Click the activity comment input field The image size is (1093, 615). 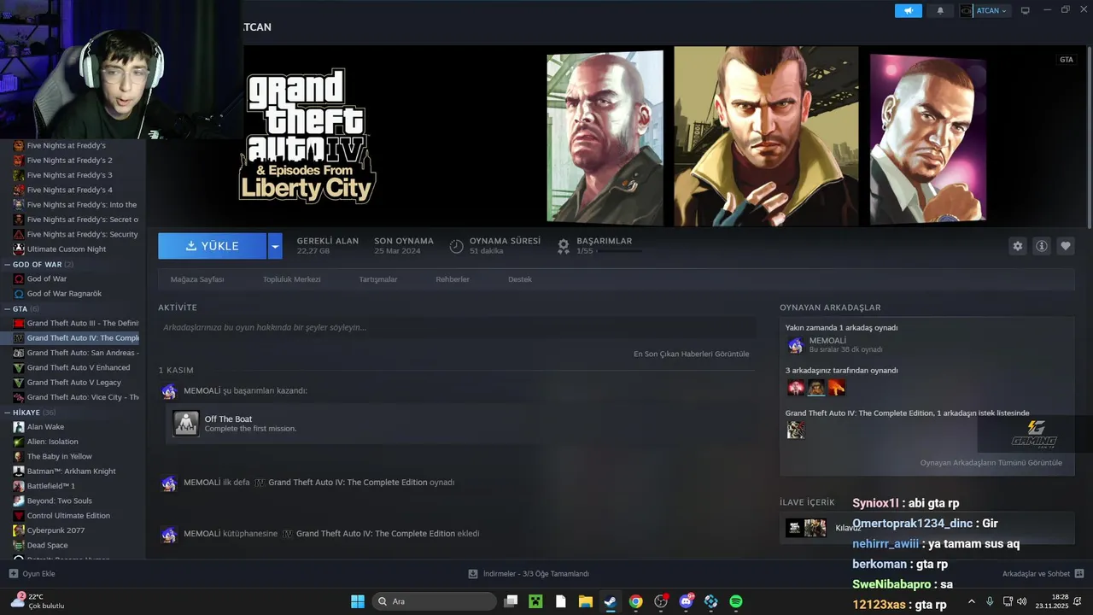[457, 327]
